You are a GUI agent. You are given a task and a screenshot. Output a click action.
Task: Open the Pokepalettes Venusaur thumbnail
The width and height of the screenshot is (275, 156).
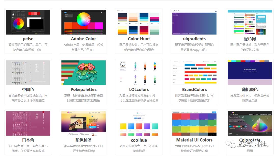84,73
